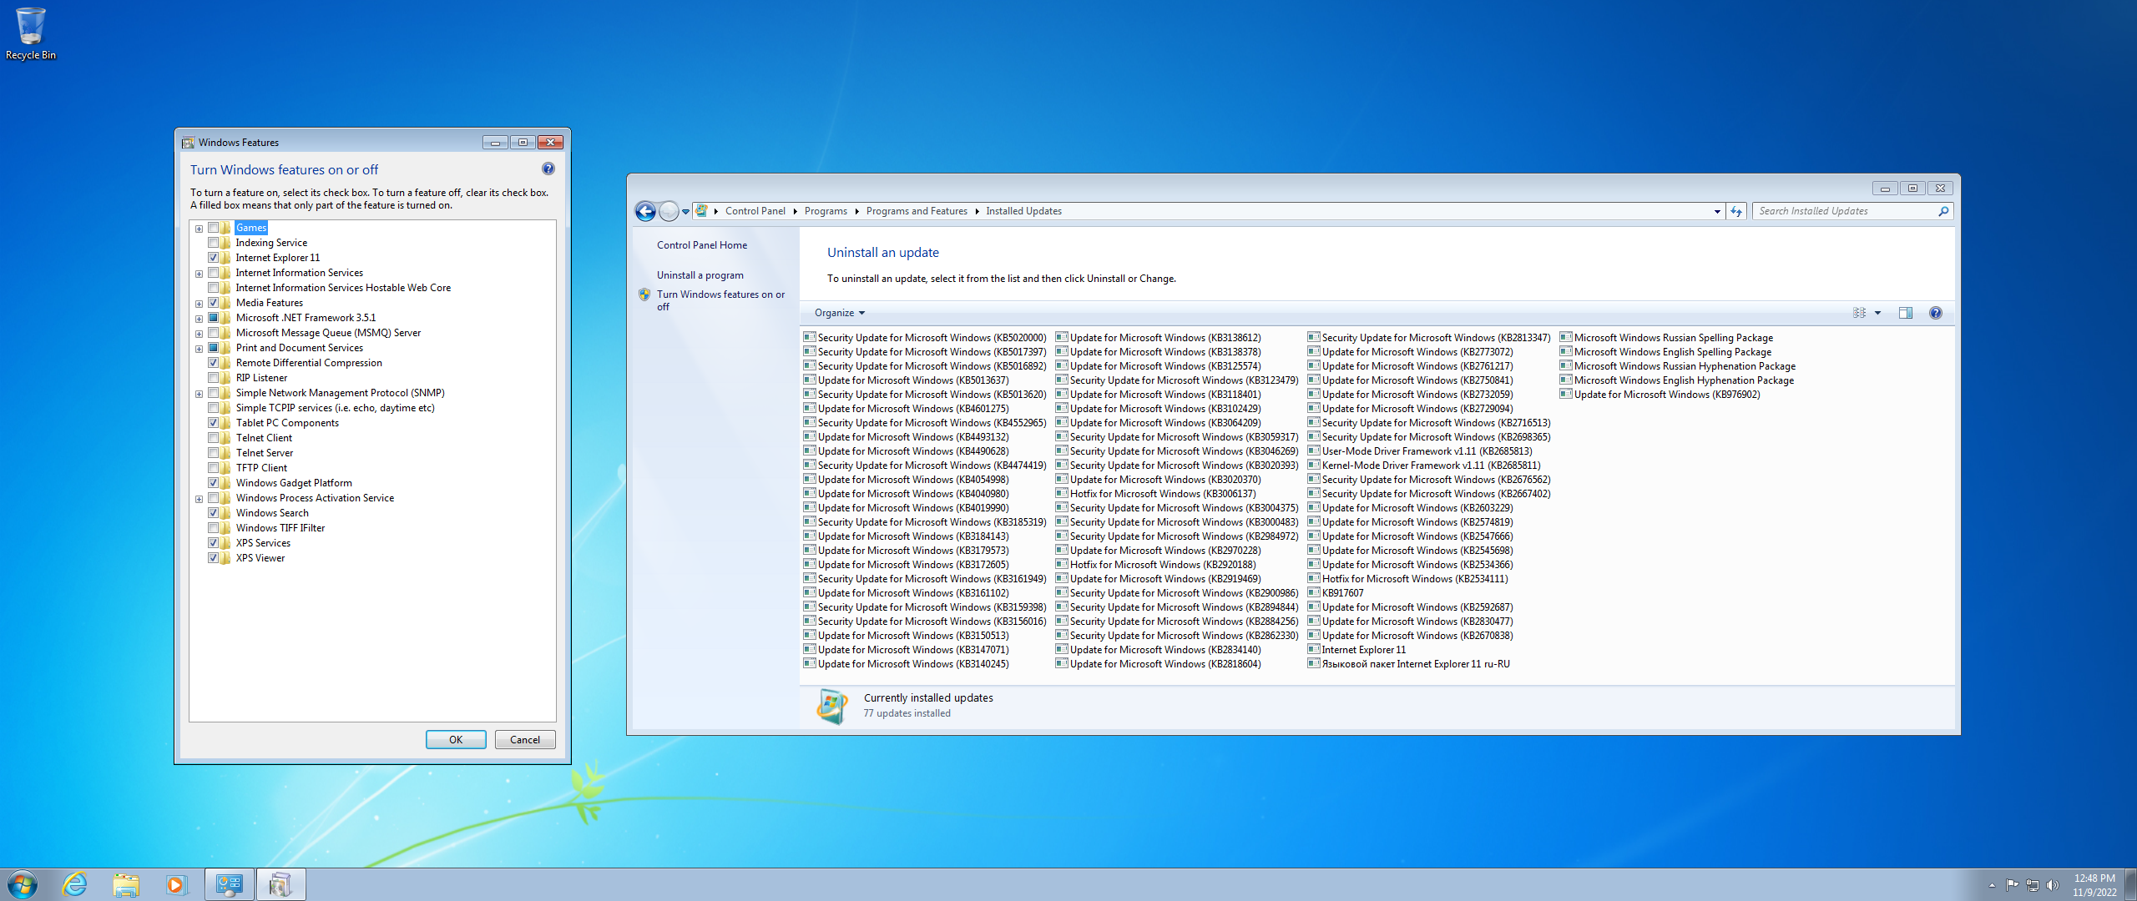Refresh the Installed Updates address bar
The image size is (2137, 901).
tap(1736, 211)
